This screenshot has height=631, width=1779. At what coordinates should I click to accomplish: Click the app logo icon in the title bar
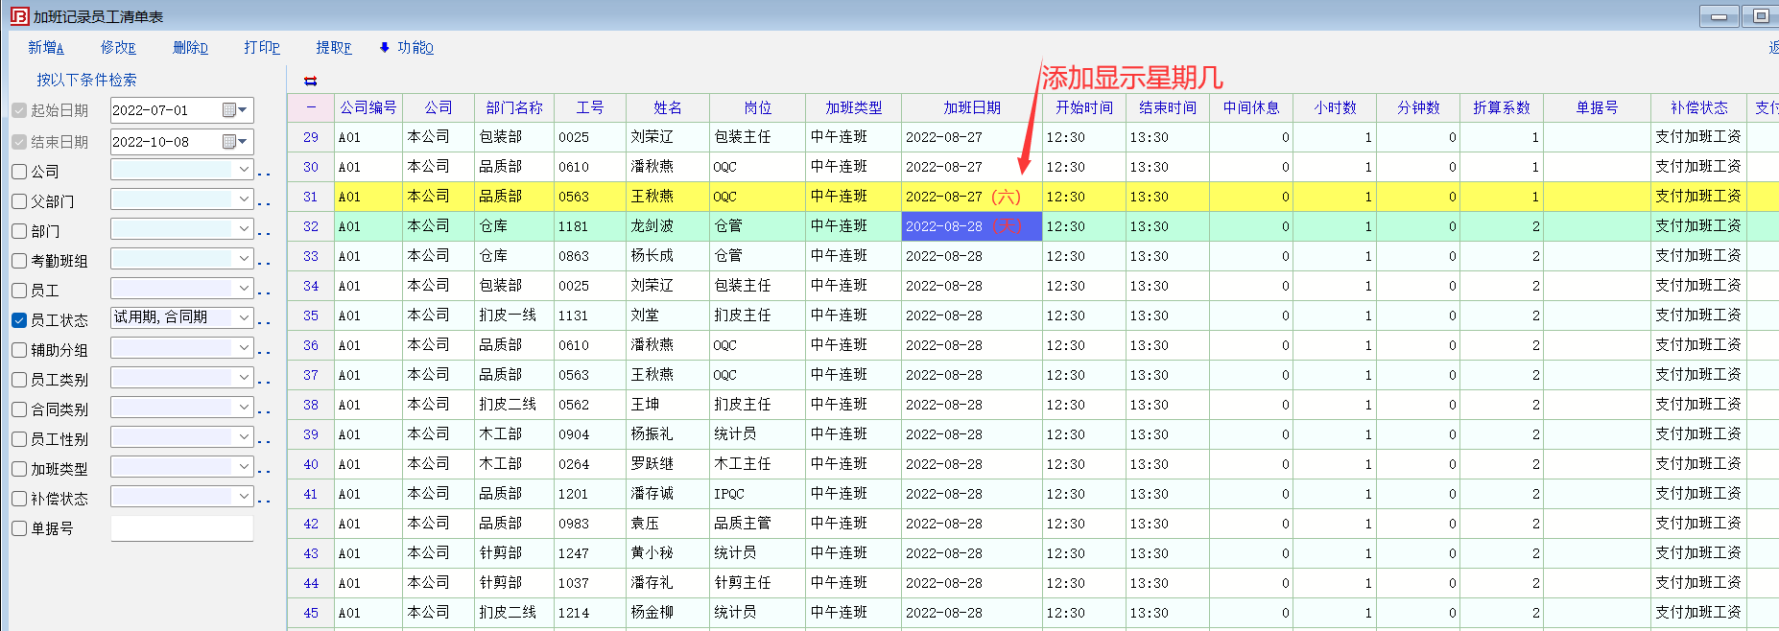point(19,16)
